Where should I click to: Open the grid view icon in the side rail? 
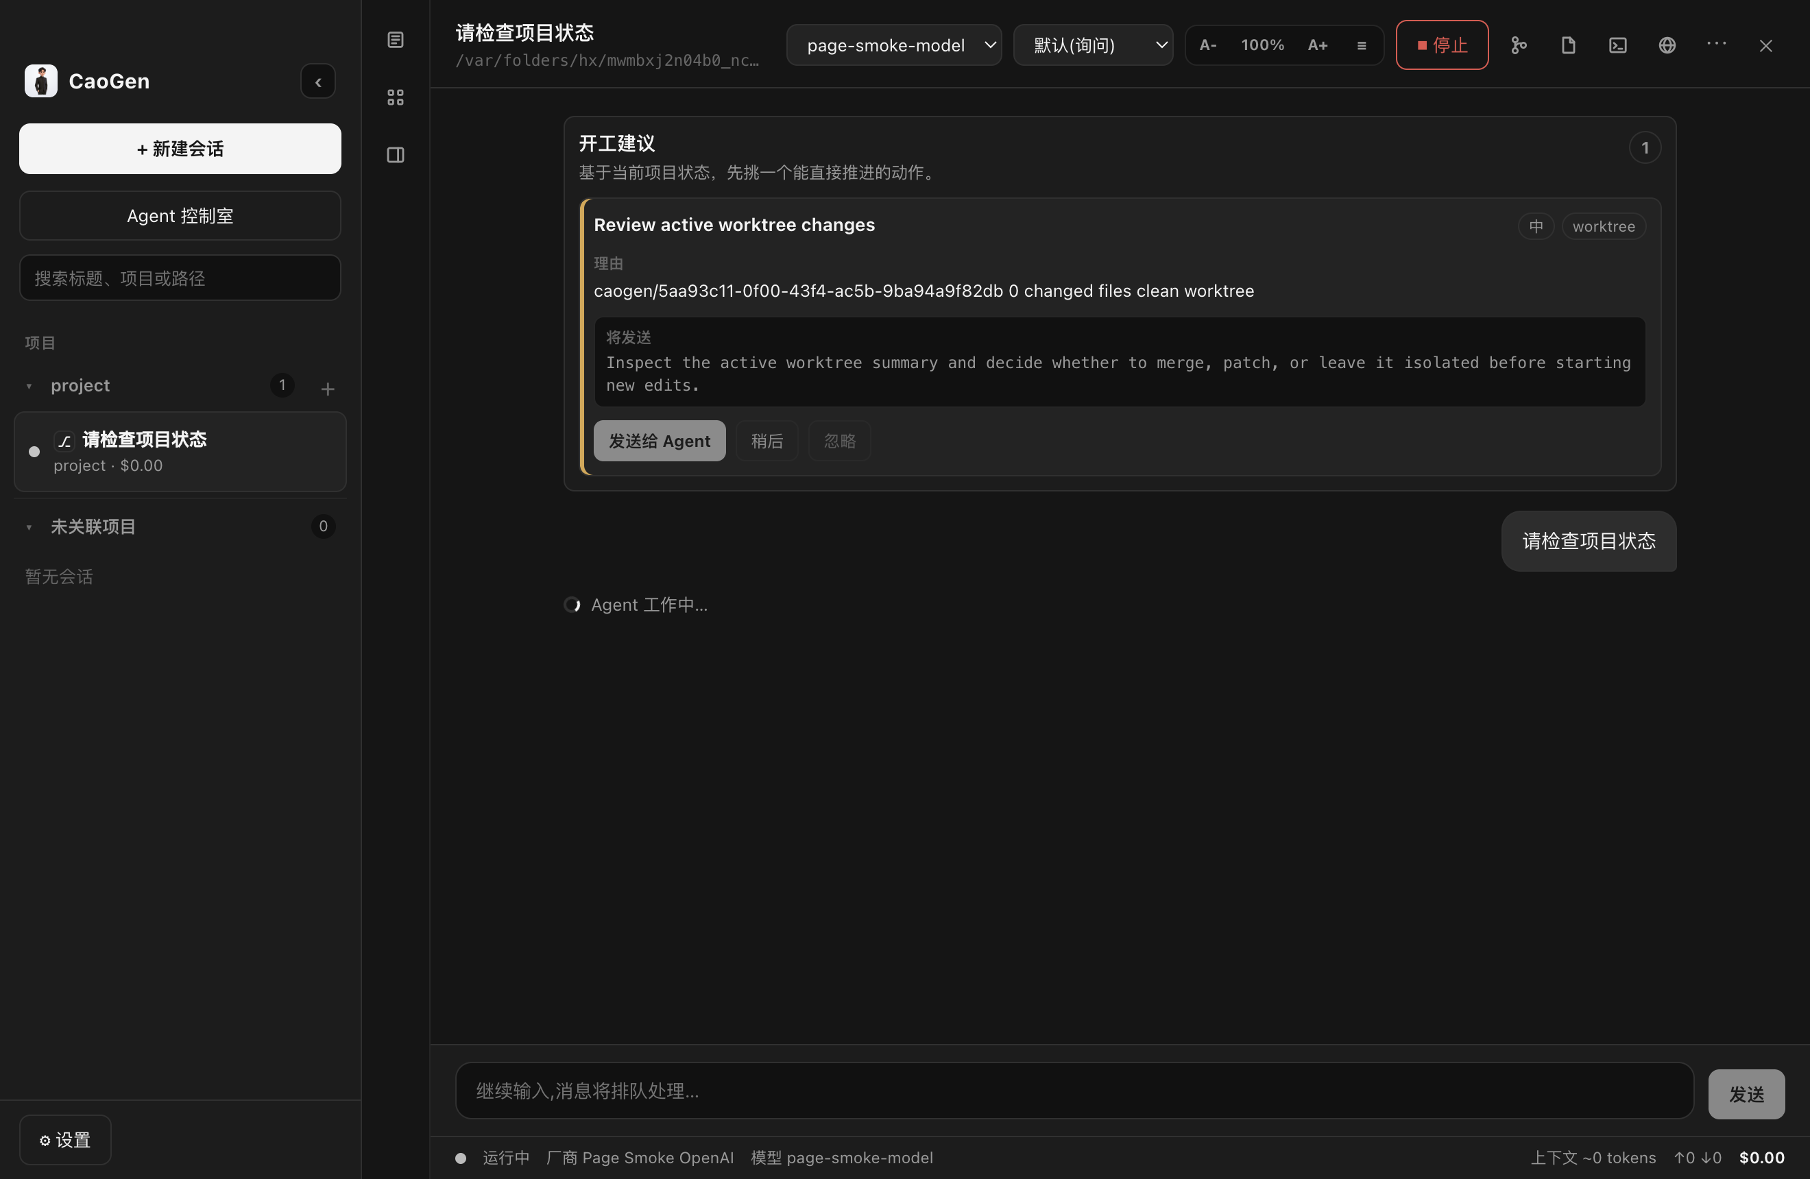tap(396, 97)
